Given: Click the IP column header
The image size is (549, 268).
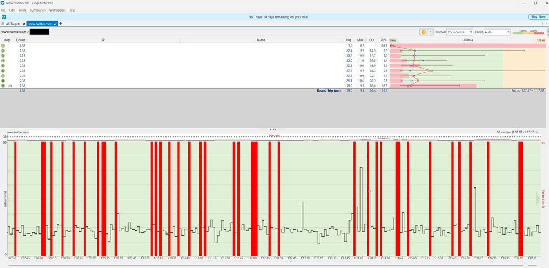Looking at the screenshot, I should pyautogui.click(x=103, y=40).
